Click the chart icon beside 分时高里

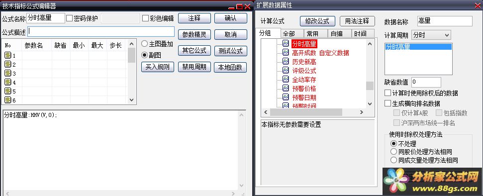click(x=286, y=43)
